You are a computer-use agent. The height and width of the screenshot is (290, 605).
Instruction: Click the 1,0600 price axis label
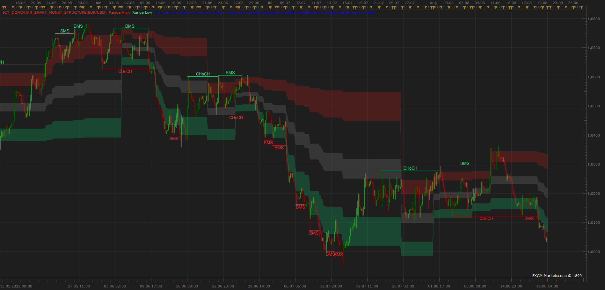tap(594, 77)
